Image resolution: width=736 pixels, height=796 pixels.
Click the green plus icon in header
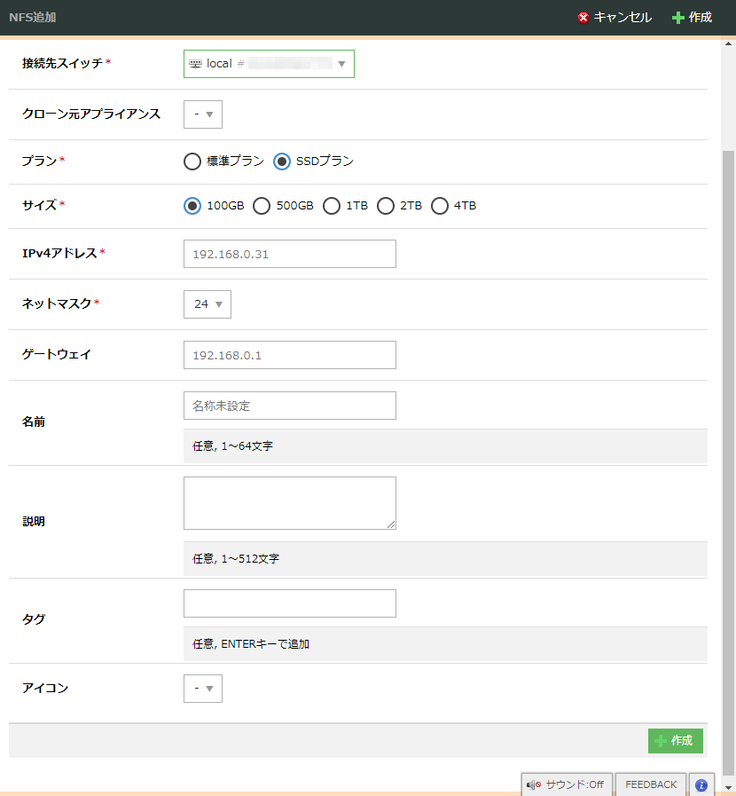pos(678,18)
